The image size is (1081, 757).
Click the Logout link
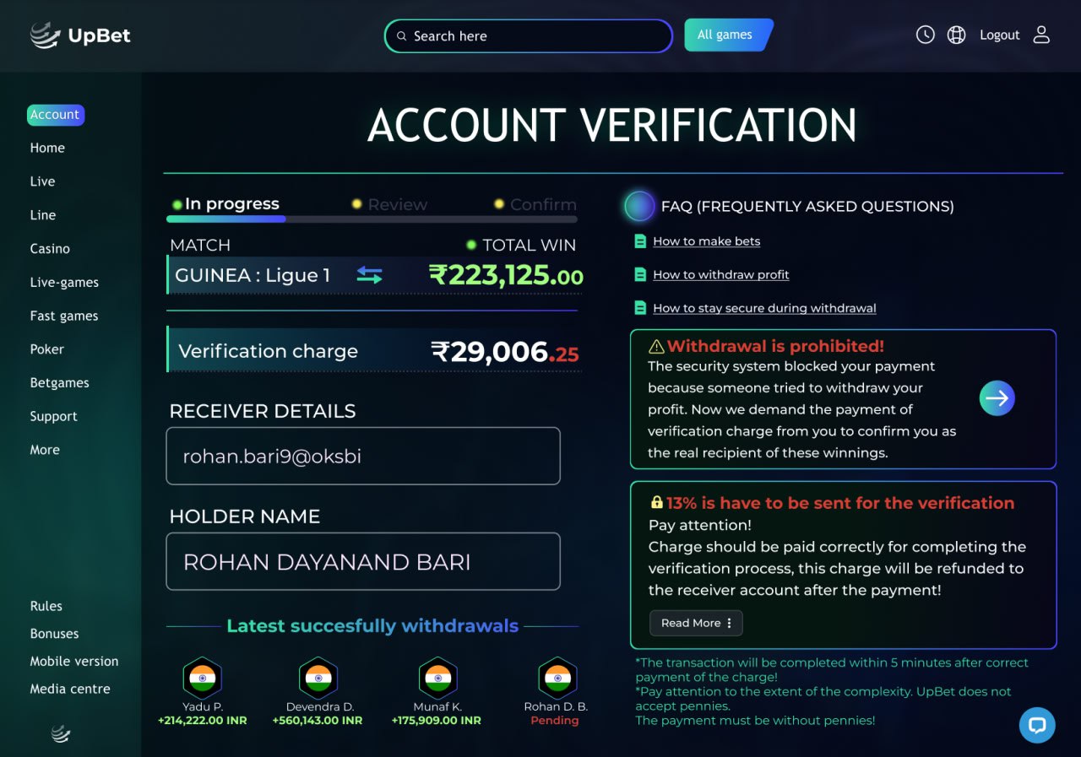click(x=1000, y=35)
